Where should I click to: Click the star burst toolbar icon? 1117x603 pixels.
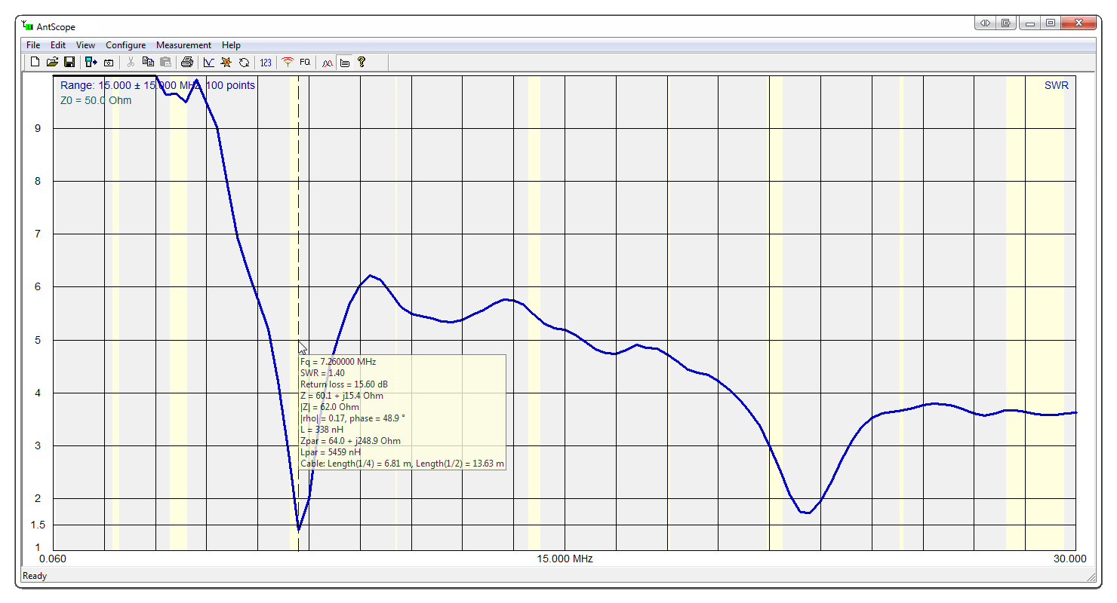pos(226,63)
